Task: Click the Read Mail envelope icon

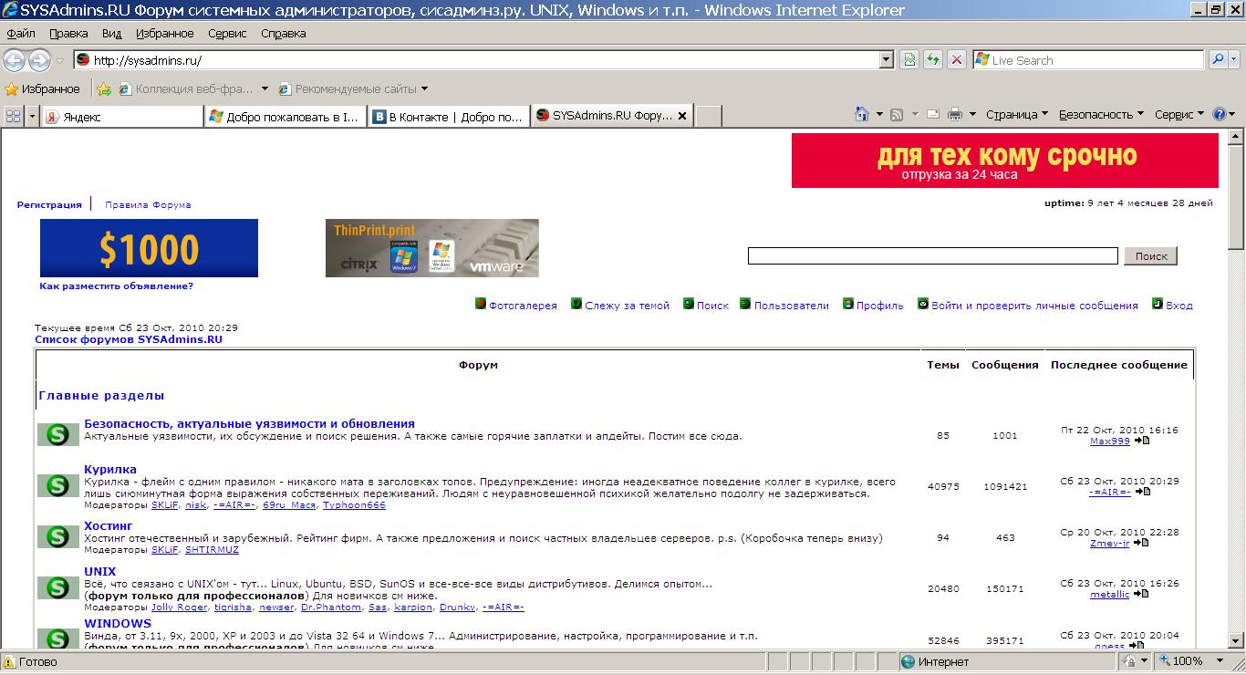Action: [933, 115]
